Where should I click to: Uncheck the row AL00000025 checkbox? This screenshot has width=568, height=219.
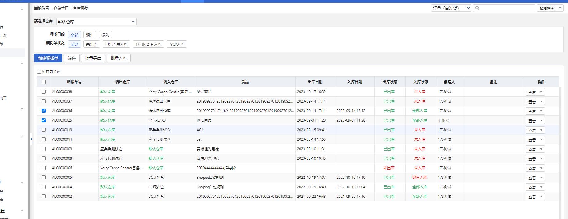click(x=43, y=120)
